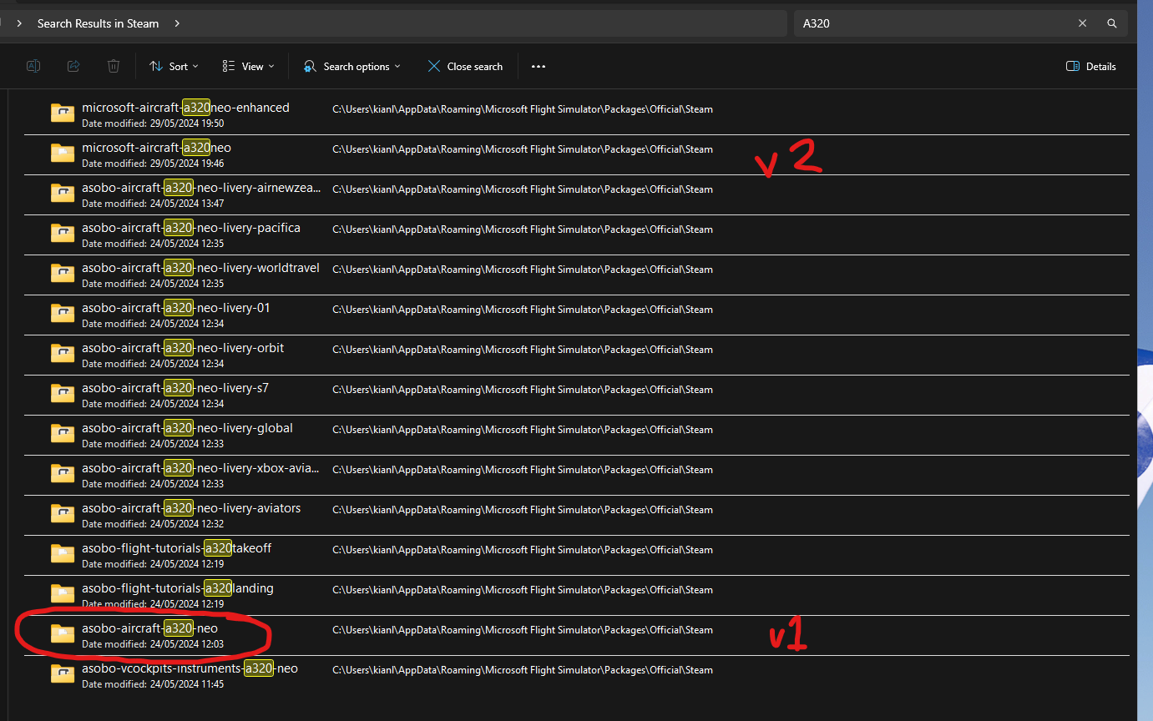Select the microsoft-aircraft-a320neo-enhanced folder icon
Image resolution: width=1153 pixels, height=721 pixels.
pos(63,113)
